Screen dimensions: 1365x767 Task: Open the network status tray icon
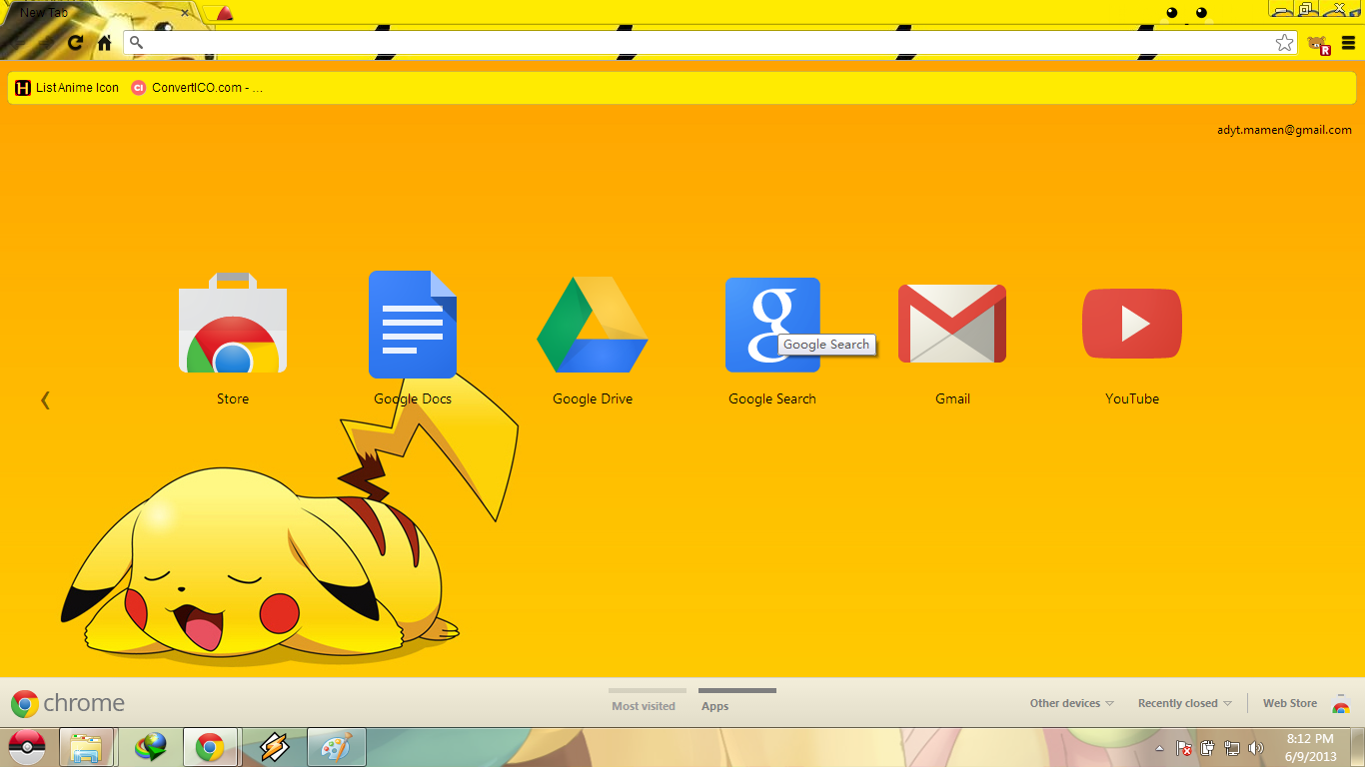coord(1232,748)
